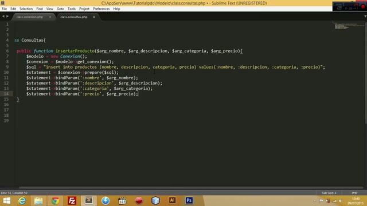The width and height of the screenshot is (367, 206).
Task: Open the PHP syntax selector
Action: point(354,193)
